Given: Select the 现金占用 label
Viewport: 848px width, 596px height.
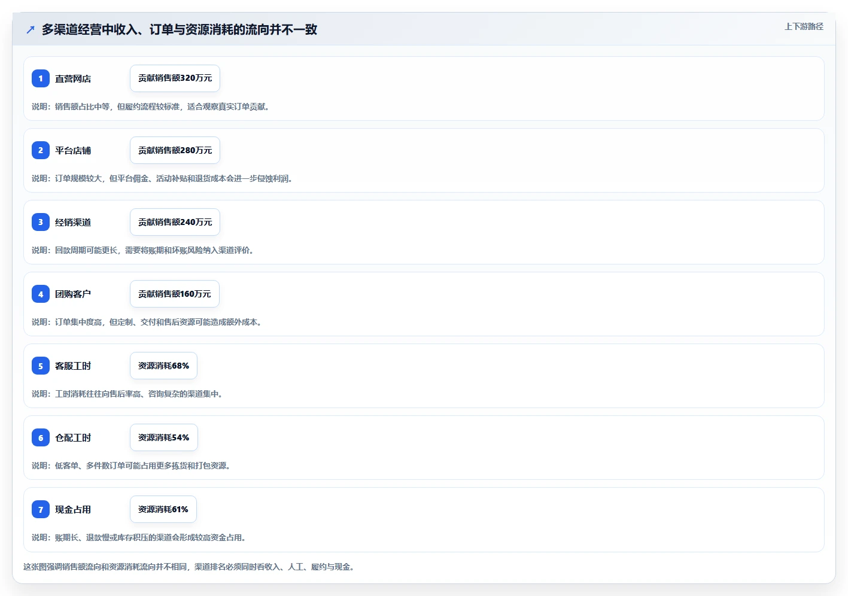Looking at the screenshot, I should [73, 509].
